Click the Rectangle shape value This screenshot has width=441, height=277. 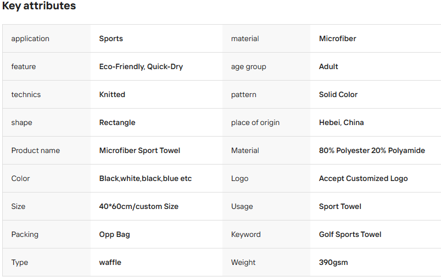pyautogui.click(x=117, y=122)
